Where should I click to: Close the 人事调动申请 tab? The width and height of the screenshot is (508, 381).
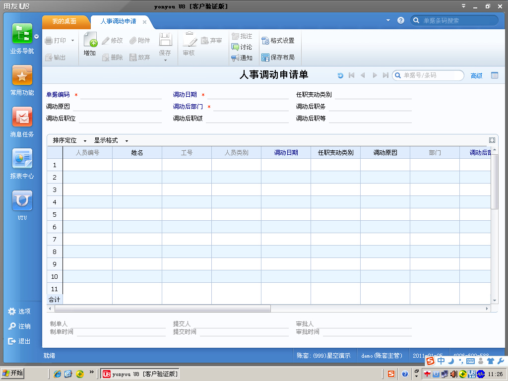tap(144, 22)
